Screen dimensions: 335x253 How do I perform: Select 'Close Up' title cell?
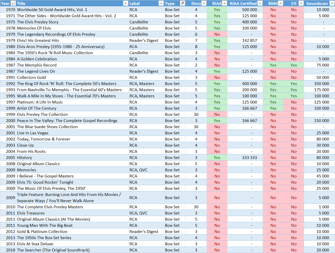72,145
